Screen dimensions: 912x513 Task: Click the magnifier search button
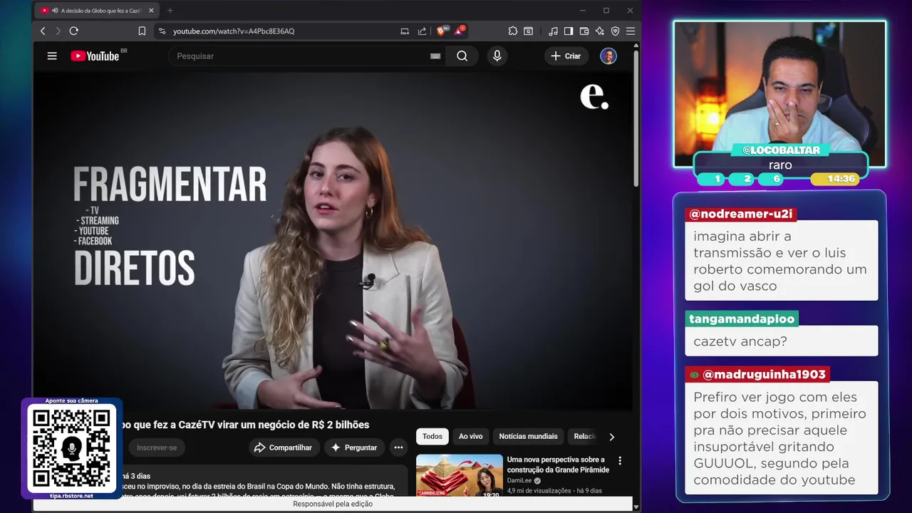coord(462,56)
